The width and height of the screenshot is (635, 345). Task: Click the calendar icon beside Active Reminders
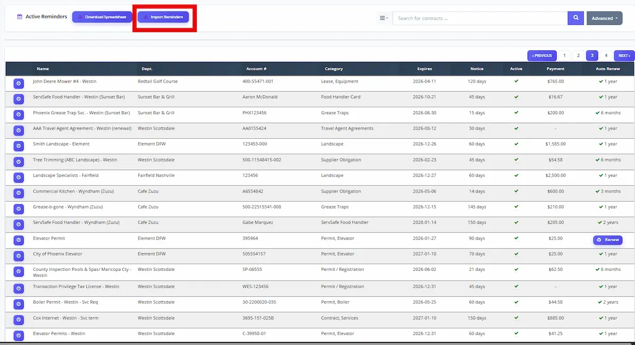[20, 17]
